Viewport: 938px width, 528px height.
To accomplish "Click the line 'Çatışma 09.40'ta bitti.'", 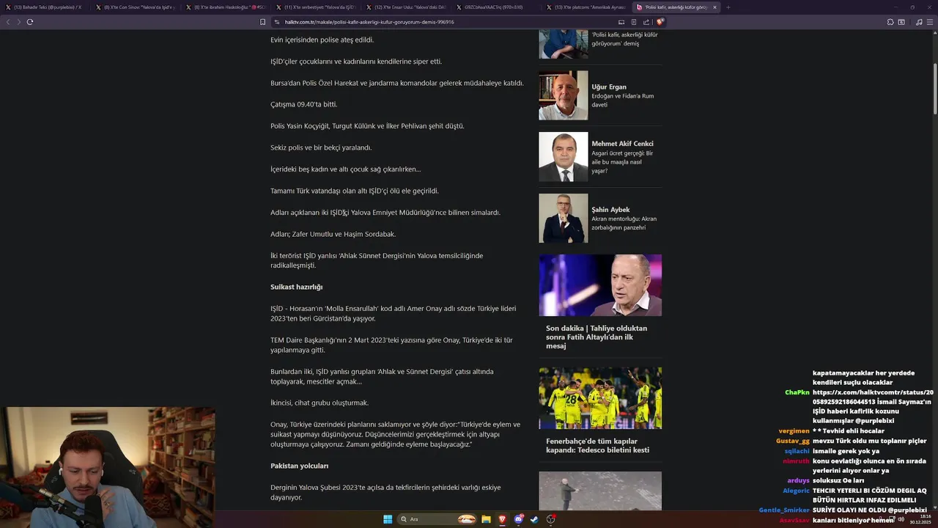I will tap(303, 104).
